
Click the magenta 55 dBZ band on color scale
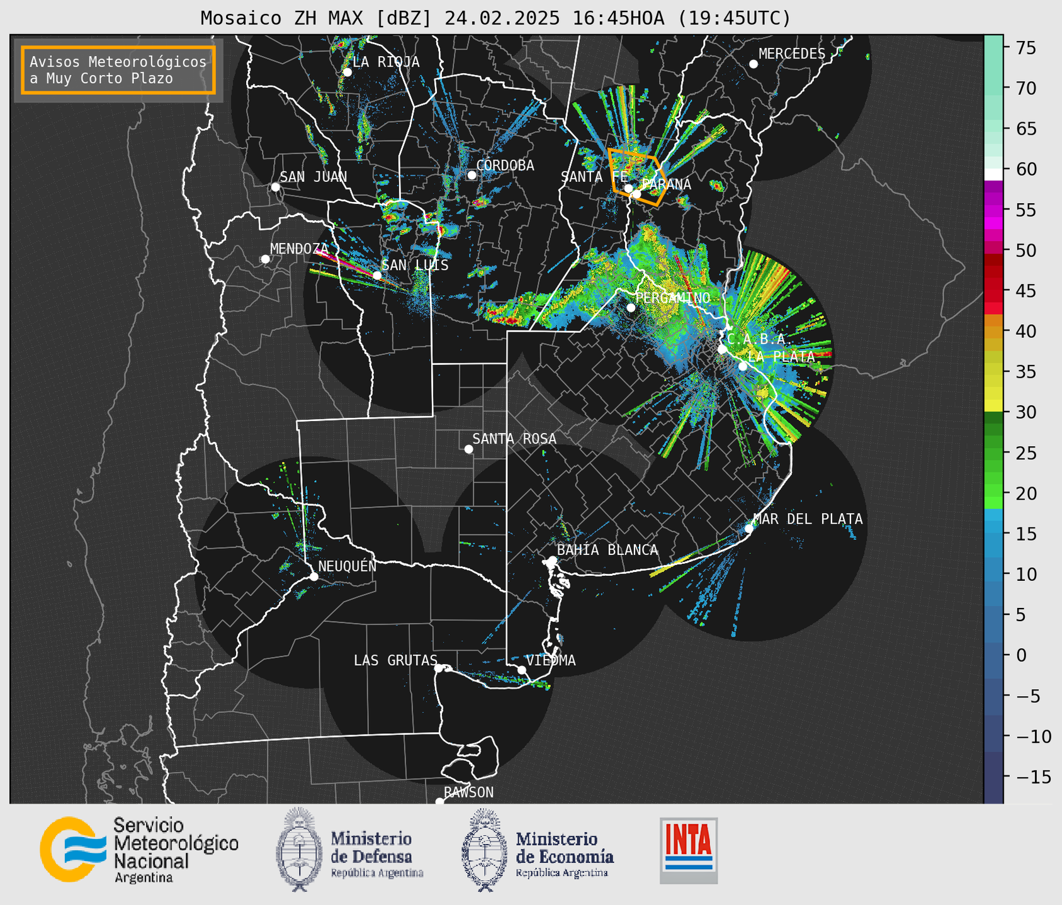993,210
